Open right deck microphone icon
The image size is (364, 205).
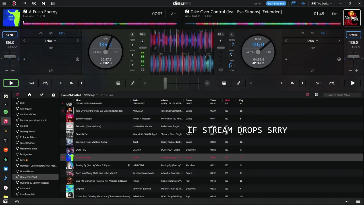[239, 83]
